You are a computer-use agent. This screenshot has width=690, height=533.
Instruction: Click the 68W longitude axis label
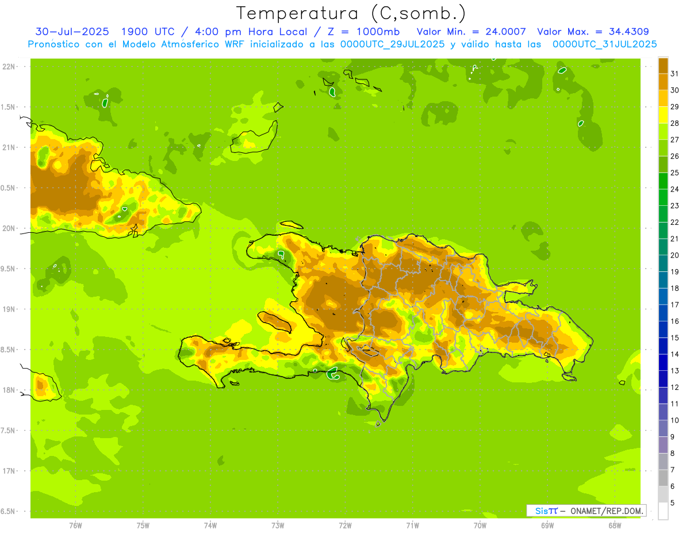[x=615, y=526]
